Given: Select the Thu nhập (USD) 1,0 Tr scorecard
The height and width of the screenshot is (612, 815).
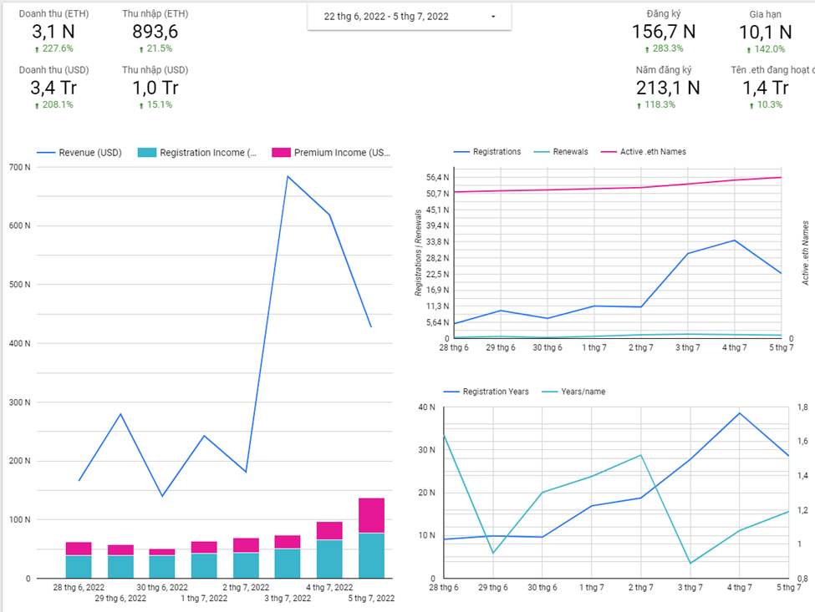Looking at the screenshot, I should point(155,87).
